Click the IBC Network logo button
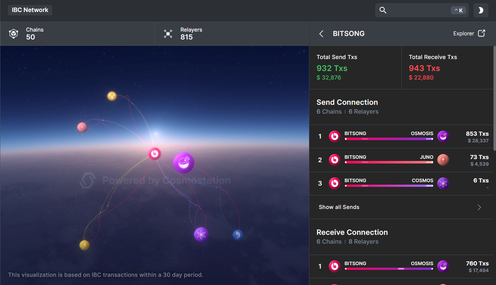The width and height of the screenshot is (496, 285). pyautogui.click(x=30, y=10)
